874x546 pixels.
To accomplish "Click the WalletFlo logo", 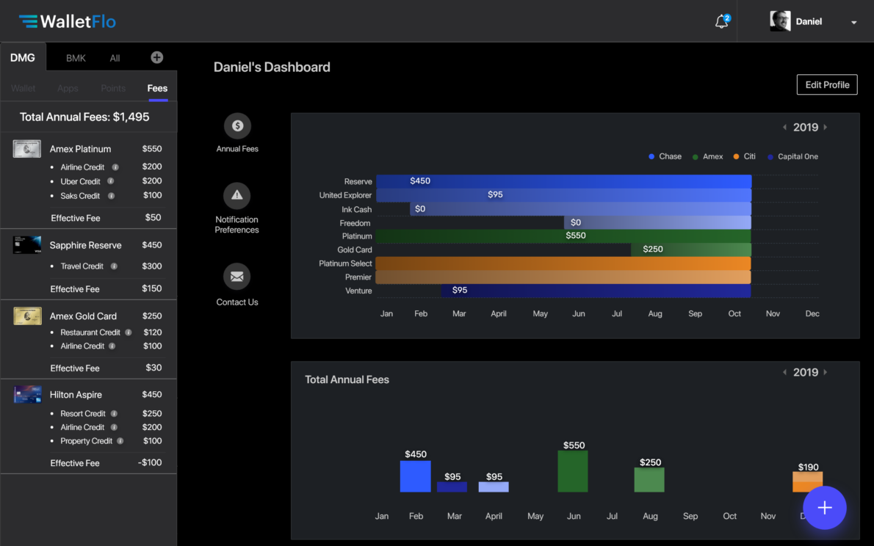I will coord(68,21).
